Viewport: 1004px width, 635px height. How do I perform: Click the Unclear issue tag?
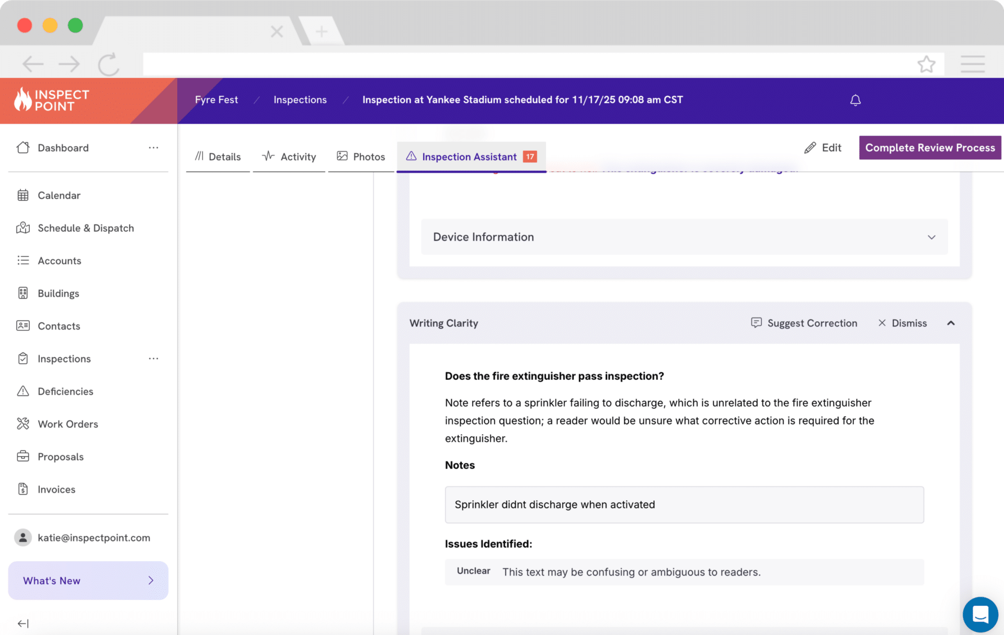tap(474, 571)
